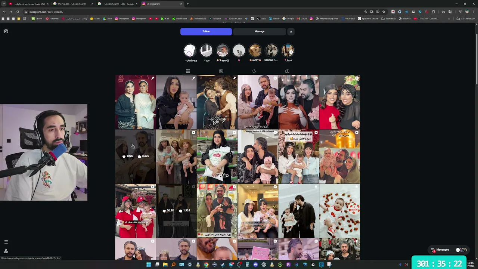Show more bookmarks via the overflow chevron
Image resolution: width=478 pixels, height=269 pixels.
tap(449, 19)
